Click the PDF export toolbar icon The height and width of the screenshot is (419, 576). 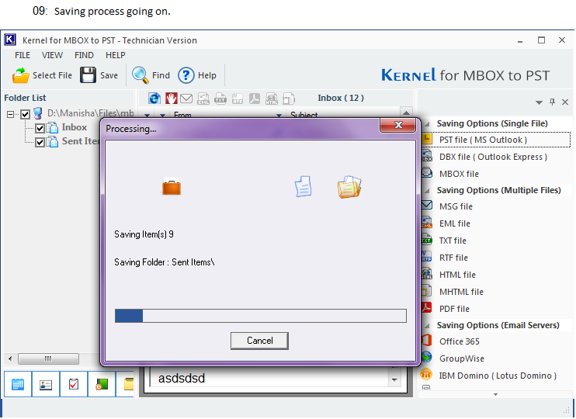[254, 98]
